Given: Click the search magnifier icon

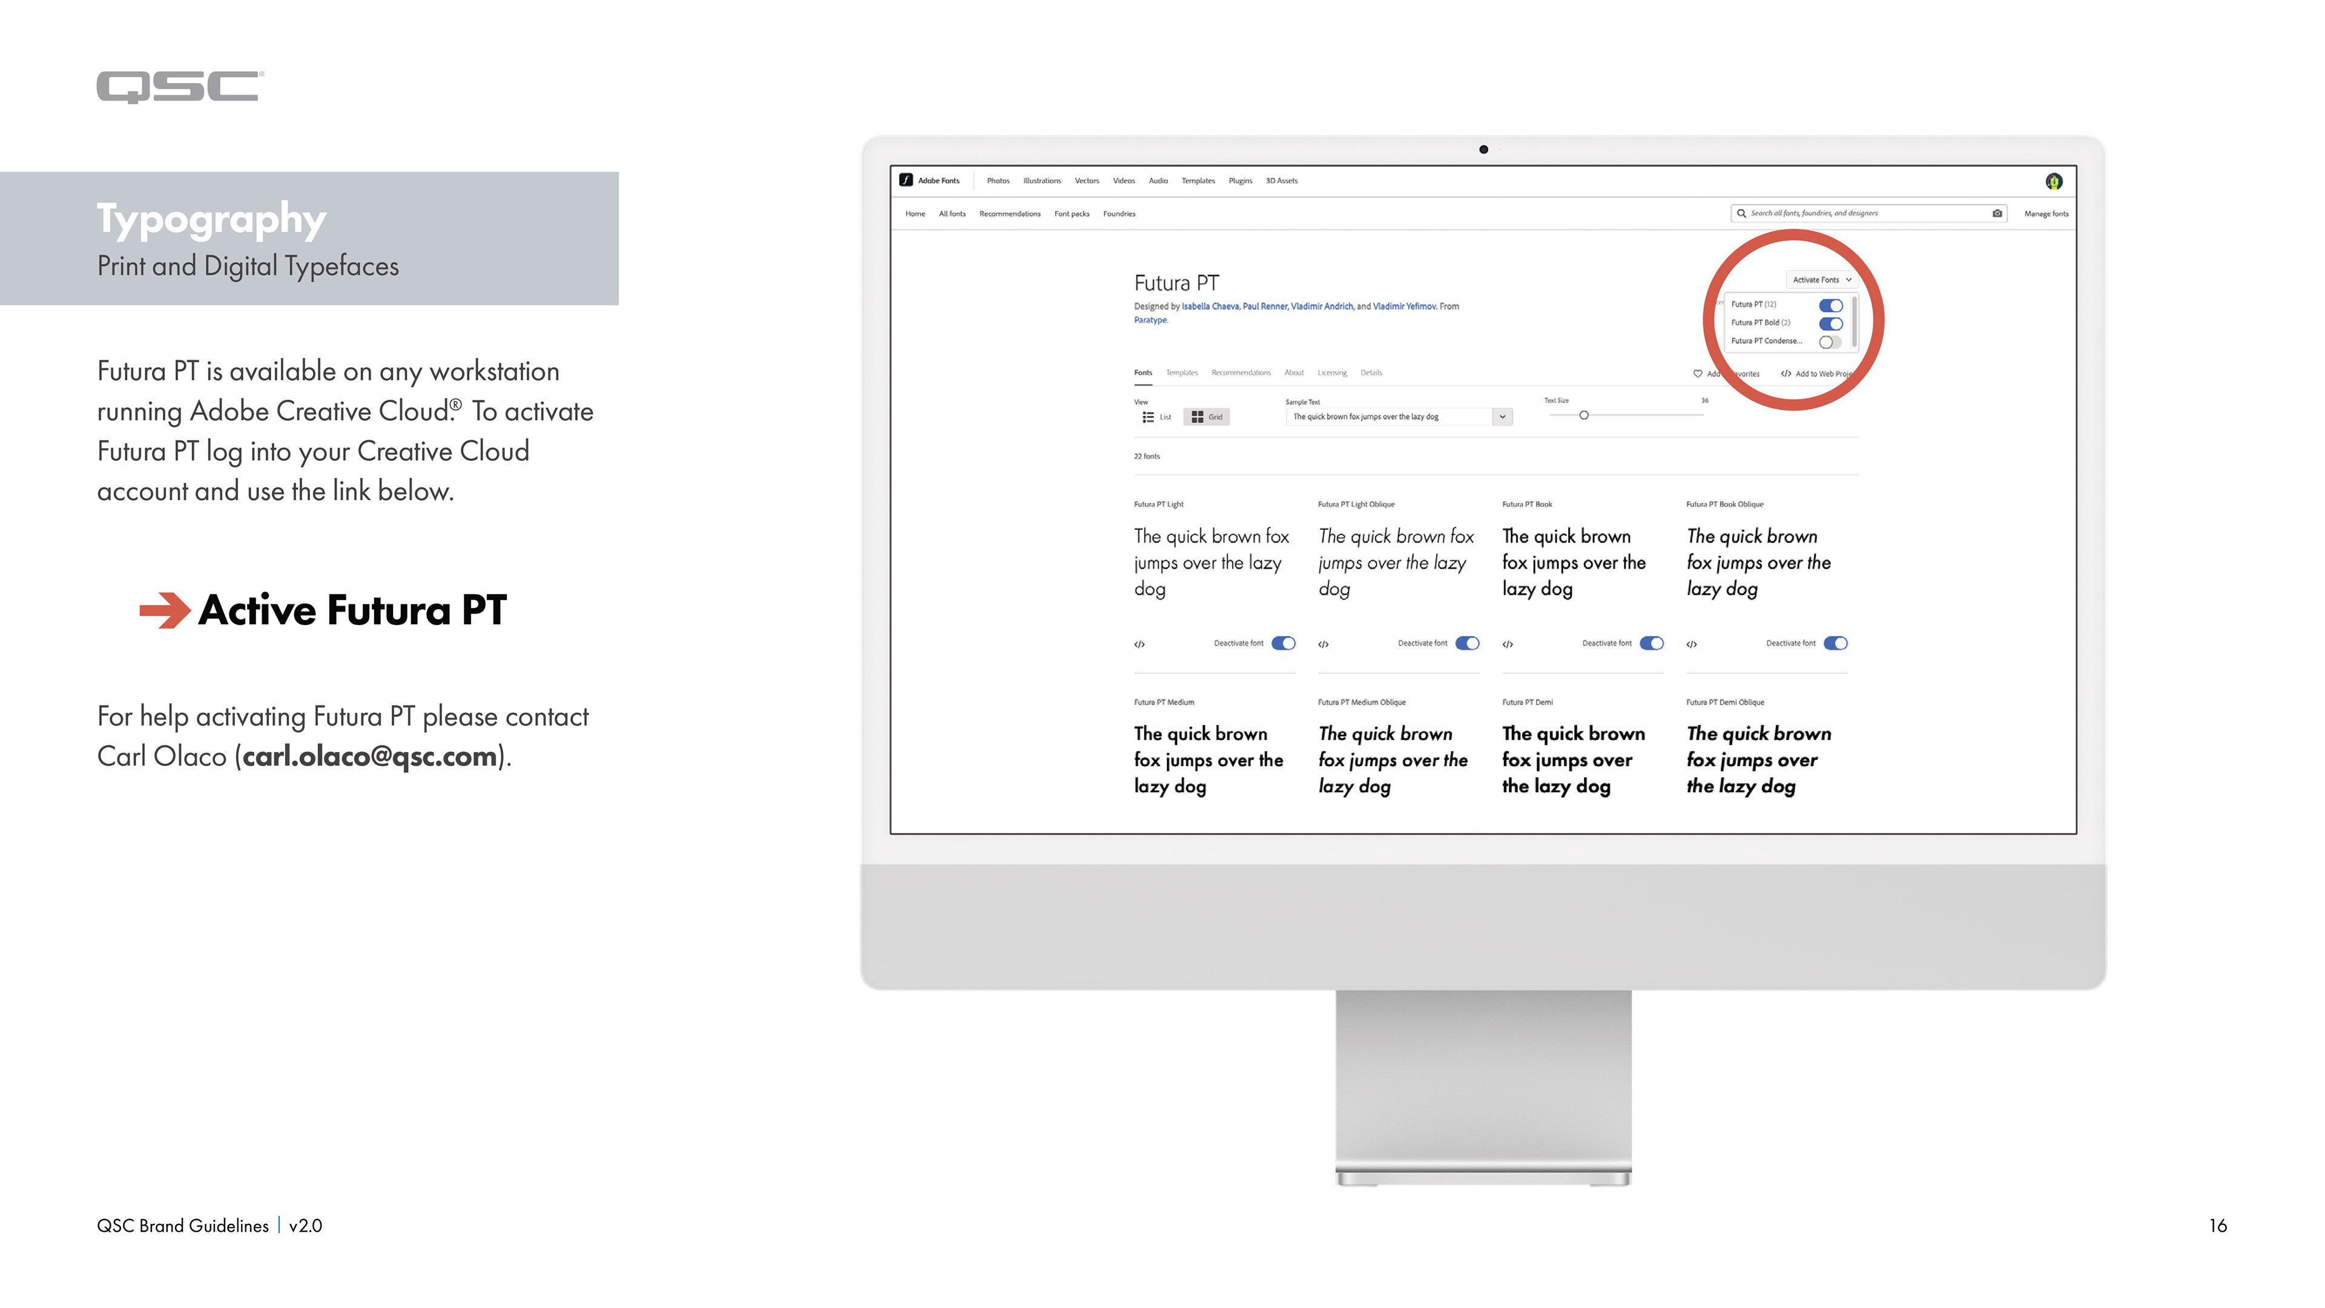Looking at the screenshot, I should [x=1741, y=214].
